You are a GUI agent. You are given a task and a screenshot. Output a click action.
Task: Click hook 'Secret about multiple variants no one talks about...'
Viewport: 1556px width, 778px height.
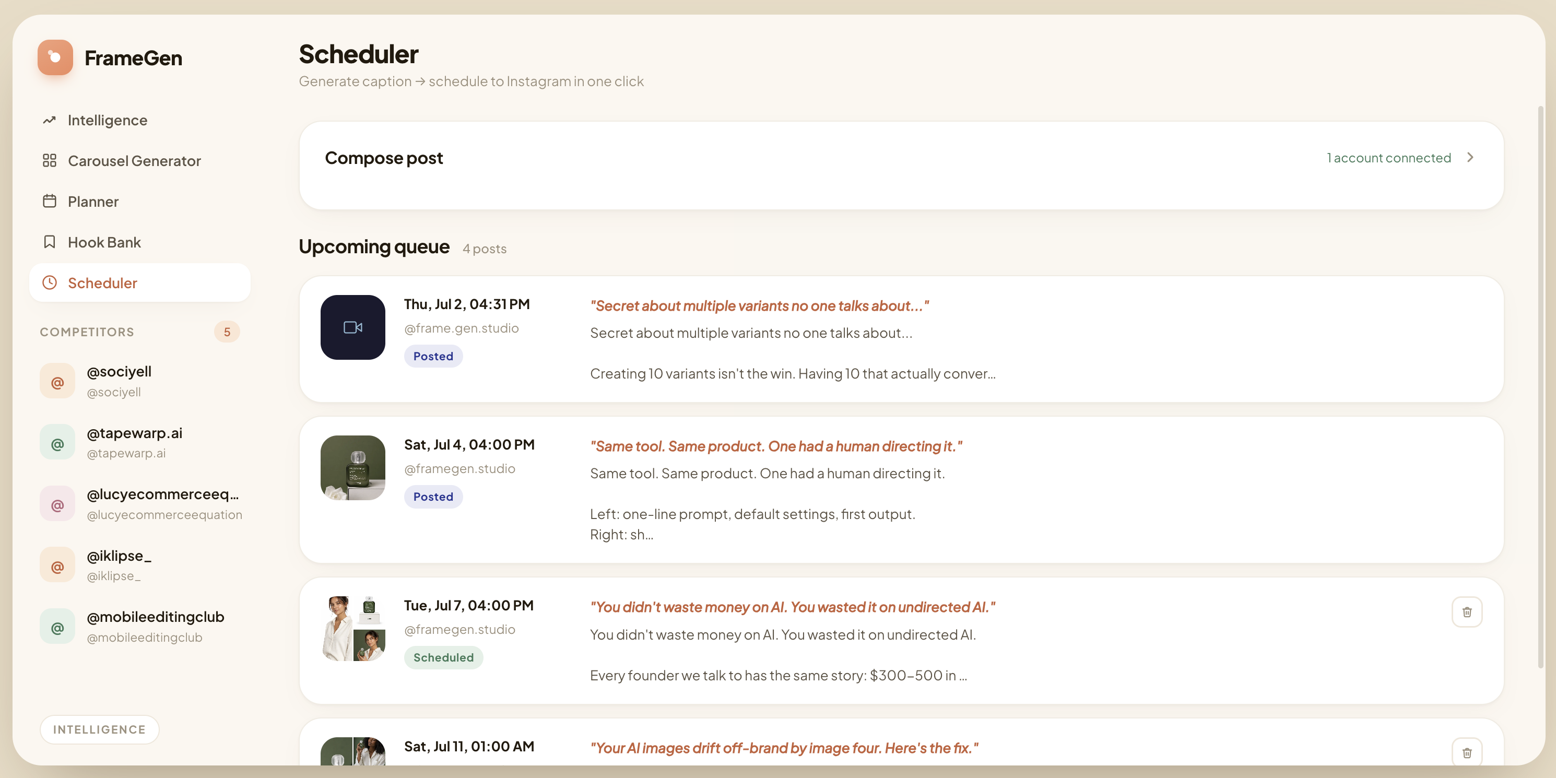coord(759,305)
